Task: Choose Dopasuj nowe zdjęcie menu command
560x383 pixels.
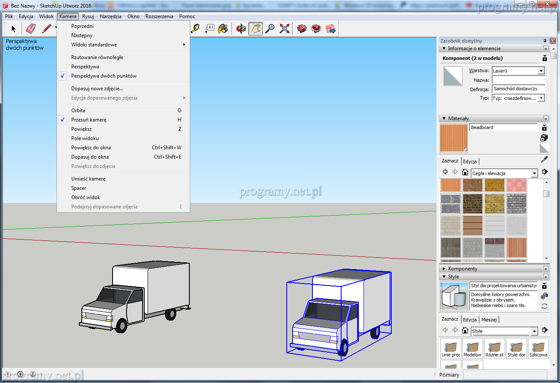Action: click(x=97, y=89)
